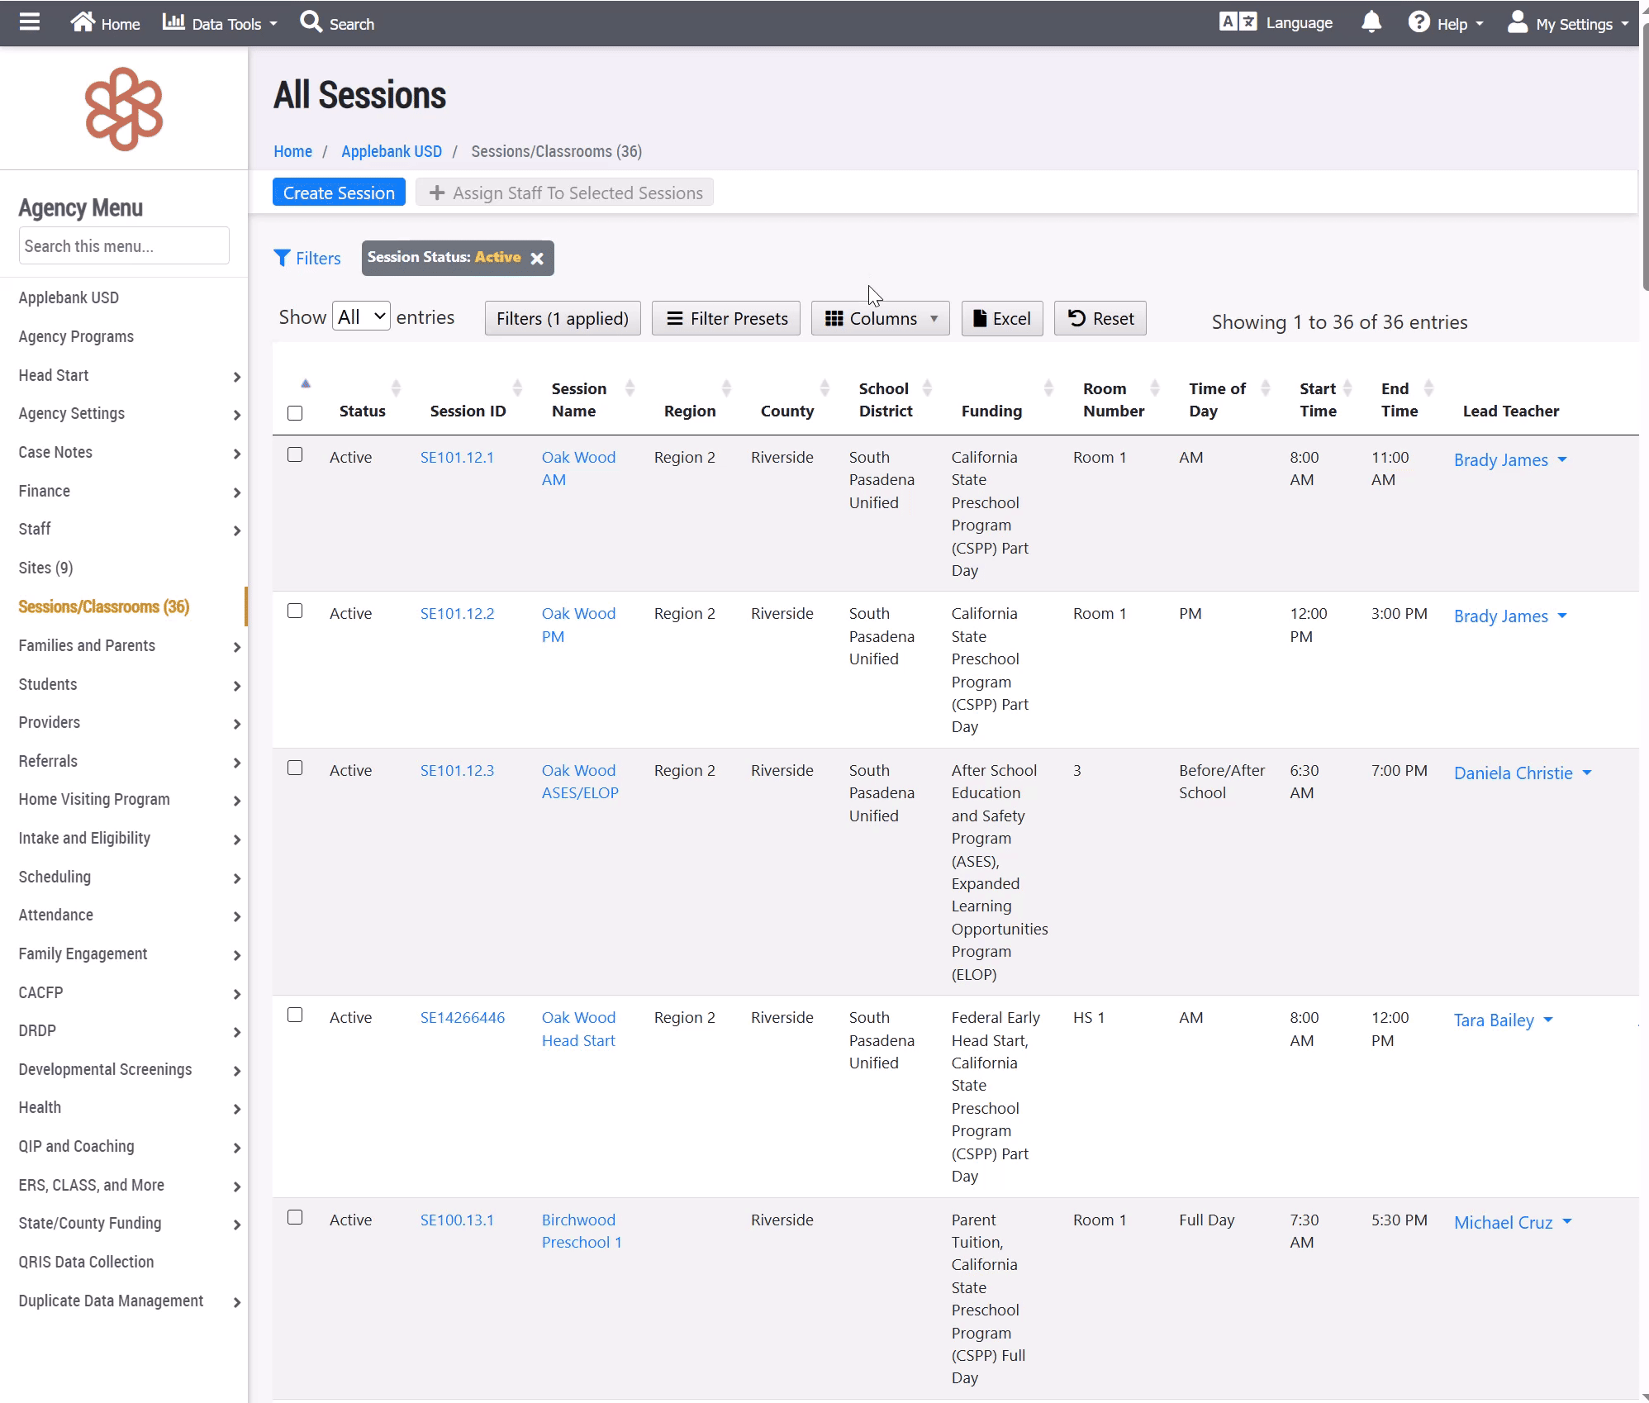Export table with Excel button

[x=1002, y=319]
